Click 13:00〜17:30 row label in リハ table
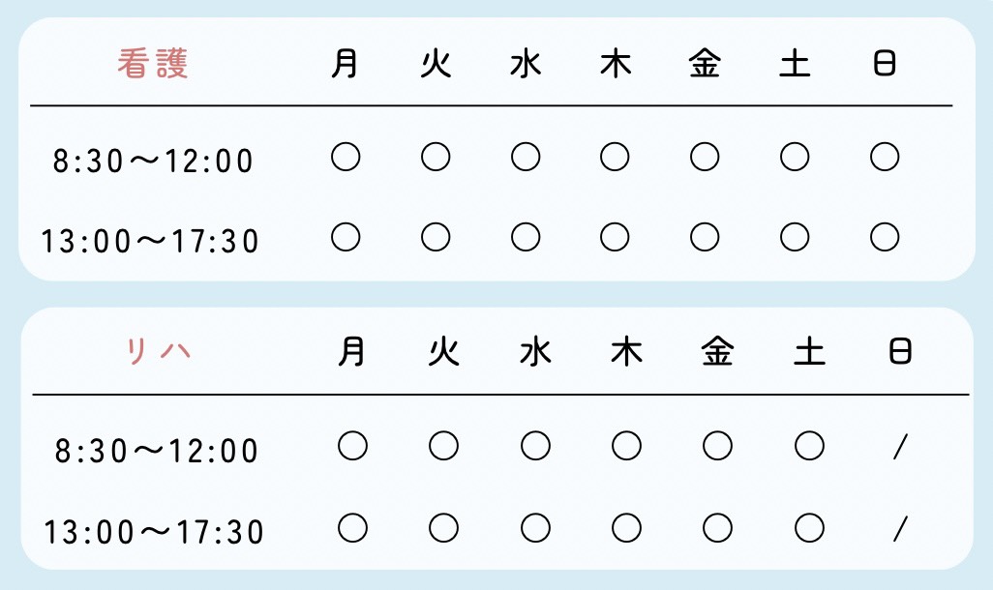The height and width of the screenshot is (590, 993). pyautogui.click(x=154, y=532)
